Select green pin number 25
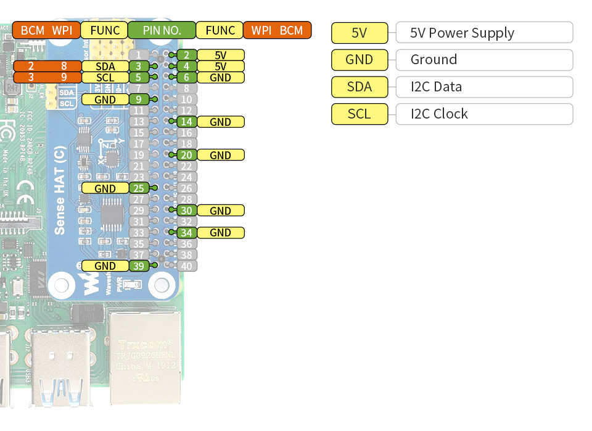 tap(139, 188)
